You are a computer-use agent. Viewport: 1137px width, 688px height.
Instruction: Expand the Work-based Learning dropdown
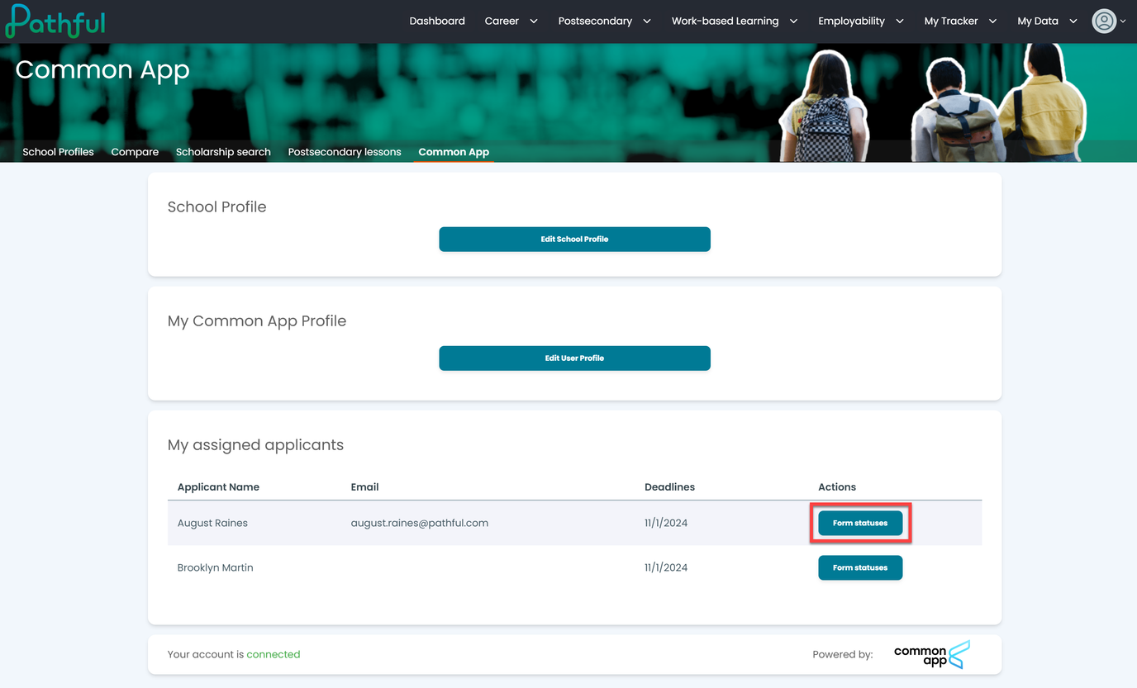coord(735,21)
